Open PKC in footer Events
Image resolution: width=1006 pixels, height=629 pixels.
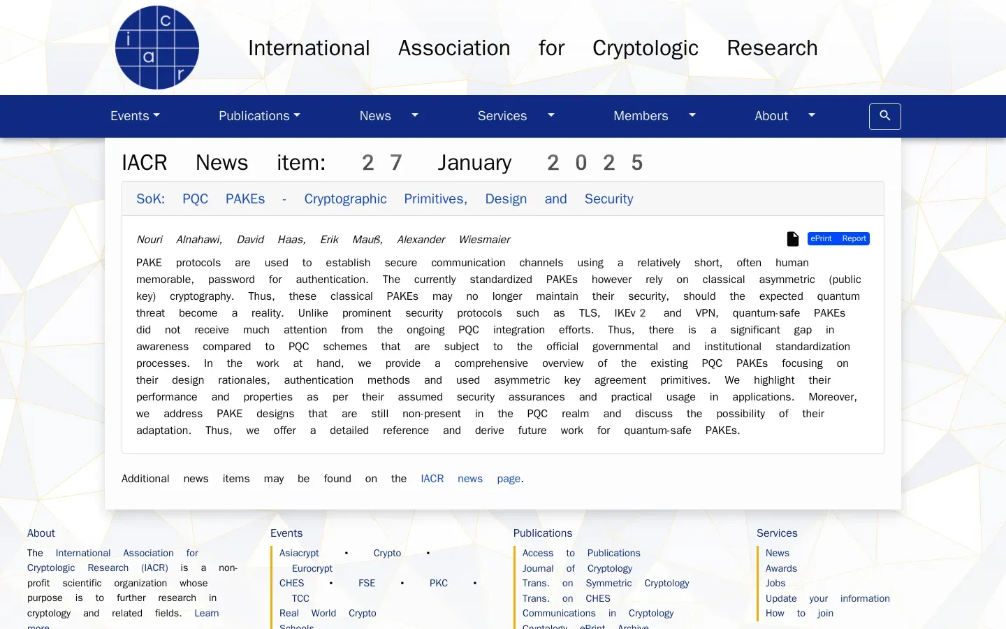coord(439,583)
